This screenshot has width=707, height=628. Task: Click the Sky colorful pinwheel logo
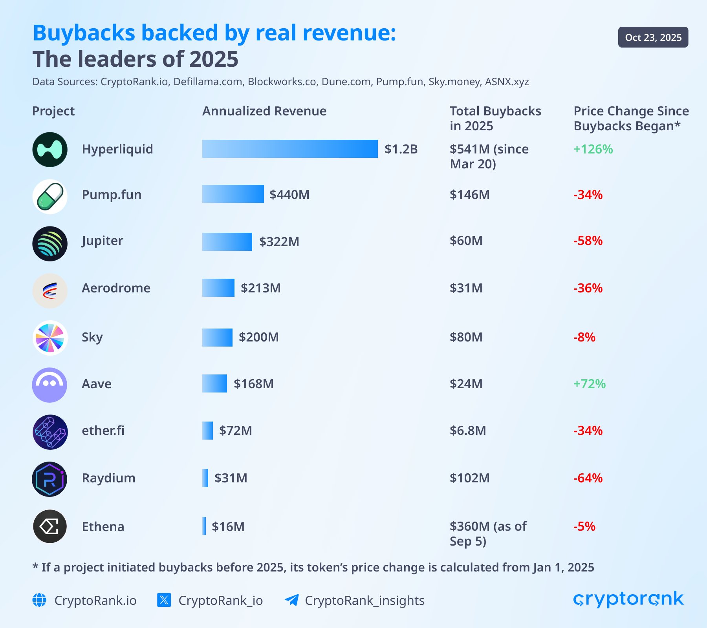coord(50,338)
